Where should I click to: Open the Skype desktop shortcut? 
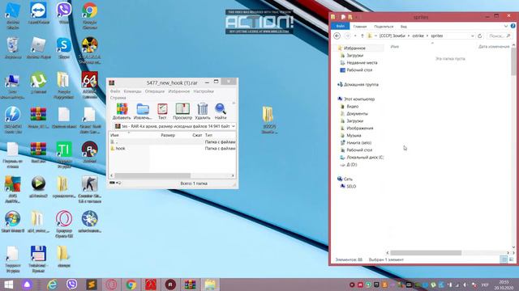64,48
